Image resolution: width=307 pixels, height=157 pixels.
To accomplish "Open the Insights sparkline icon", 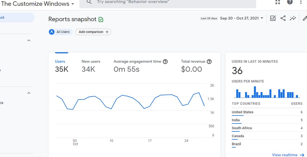I will pyautogui.click(x=293, y=18).
